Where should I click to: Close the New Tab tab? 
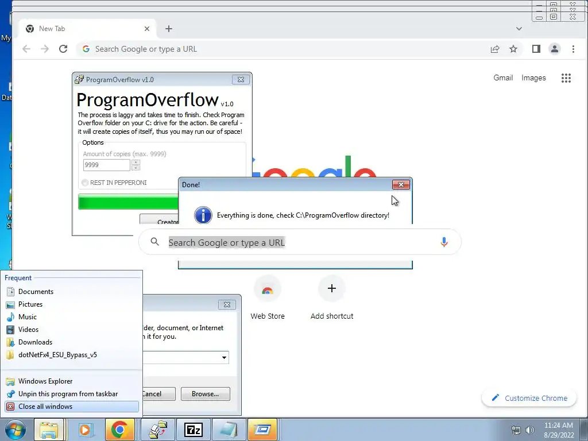147,29
